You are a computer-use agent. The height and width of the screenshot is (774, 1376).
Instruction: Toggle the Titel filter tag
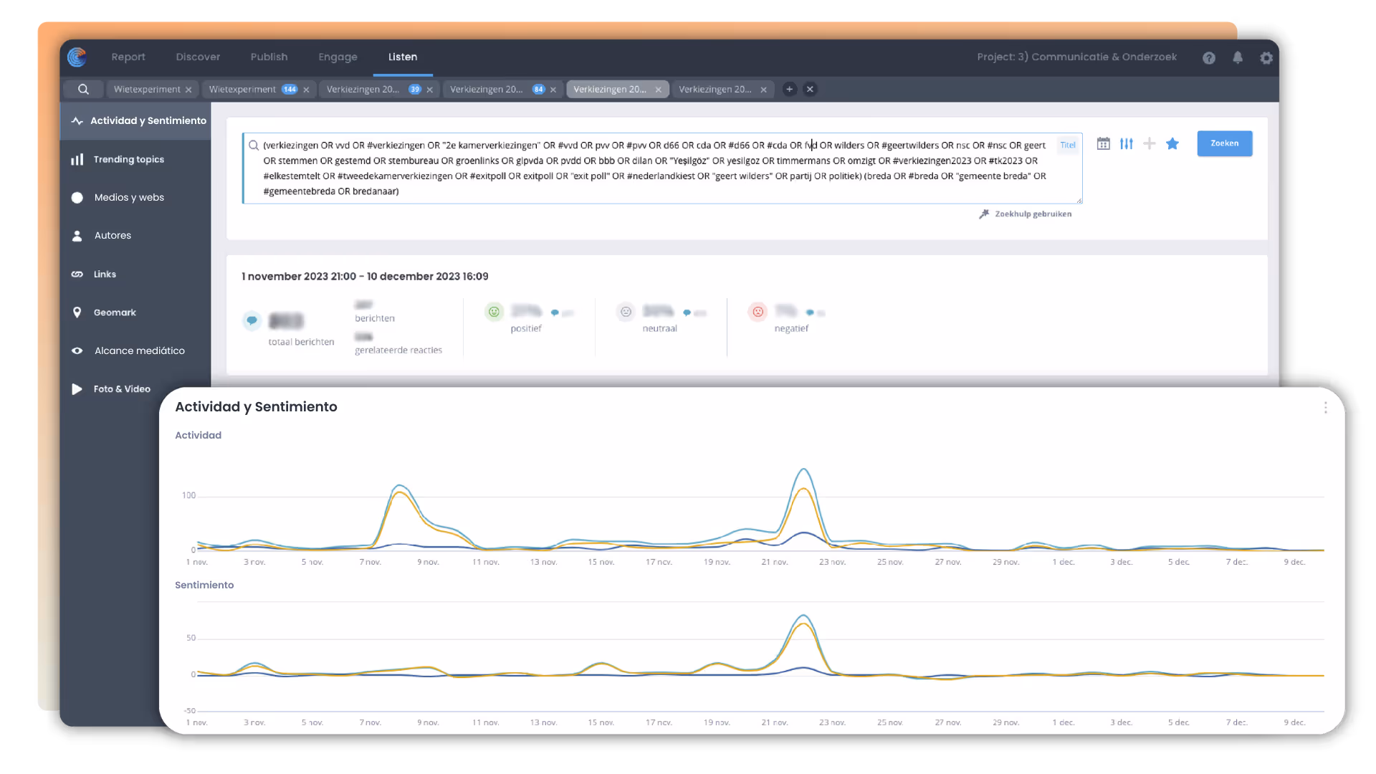1067,145
